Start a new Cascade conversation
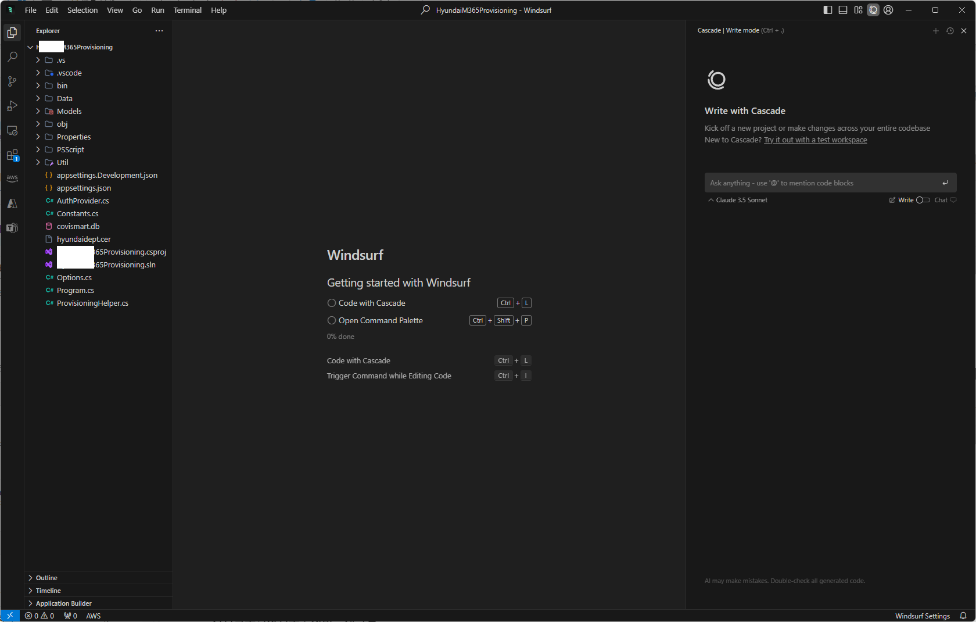This screenshot has width=976, height=622. (x=936, y=31)
